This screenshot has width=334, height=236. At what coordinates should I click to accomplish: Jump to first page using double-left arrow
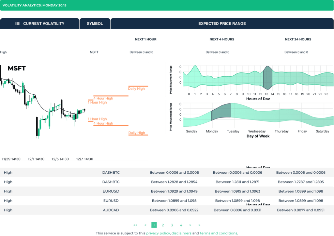click(135, 225)
